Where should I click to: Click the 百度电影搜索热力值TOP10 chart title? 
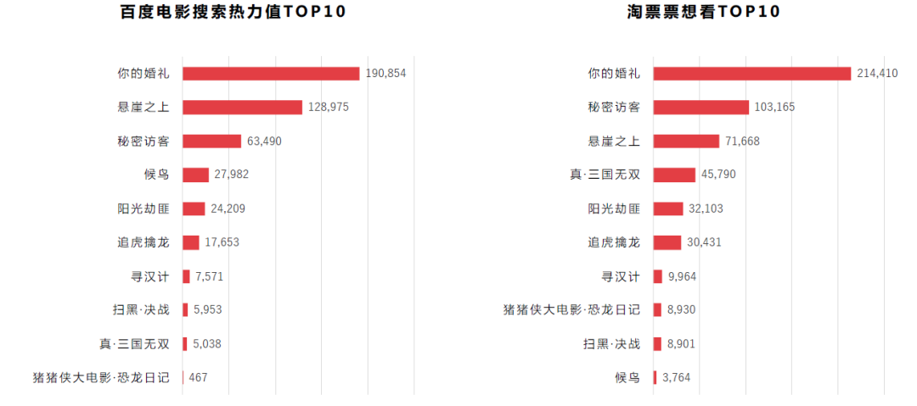(x=233, y=11)
